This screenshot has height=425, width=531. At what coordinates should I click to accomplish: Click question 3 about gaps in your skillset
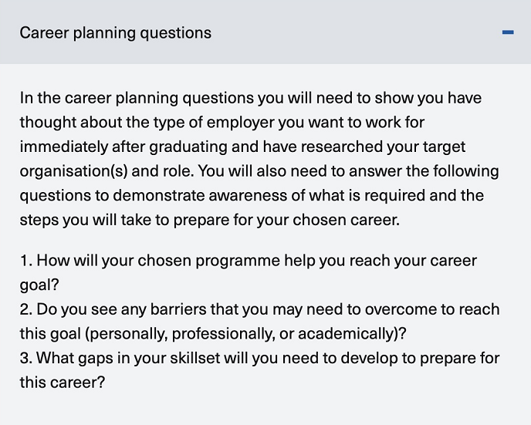coord(259,369)
